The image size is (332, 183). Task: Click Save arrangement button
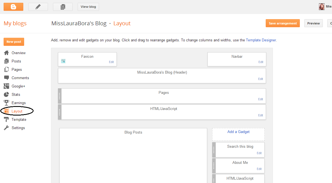(283, 23)
